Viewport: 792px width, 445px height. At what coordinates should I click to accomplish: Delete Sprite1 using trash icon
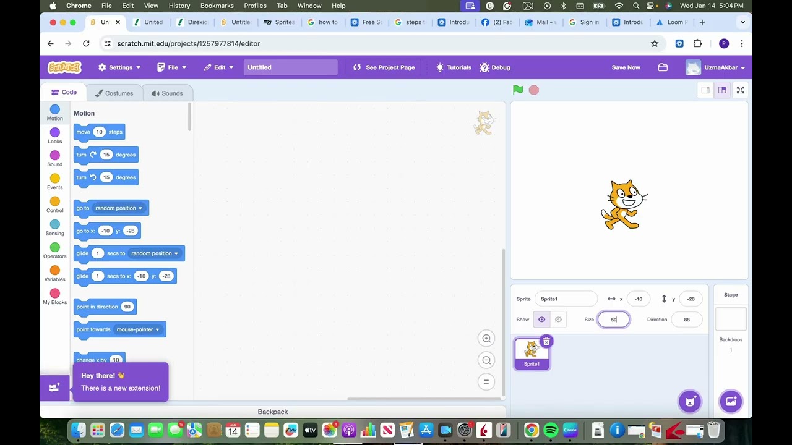(546, 341)
